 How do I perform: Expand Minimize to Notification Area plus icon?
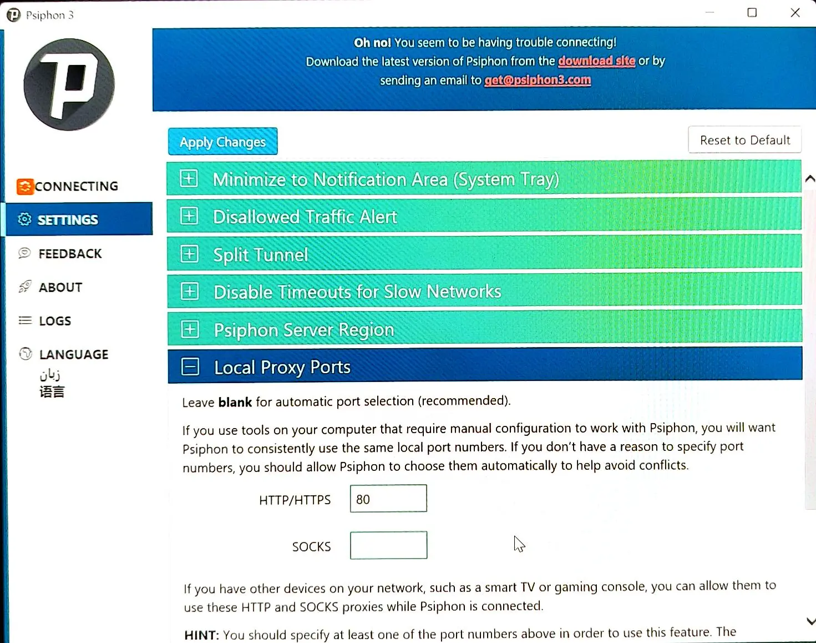[x=189, y=178]
